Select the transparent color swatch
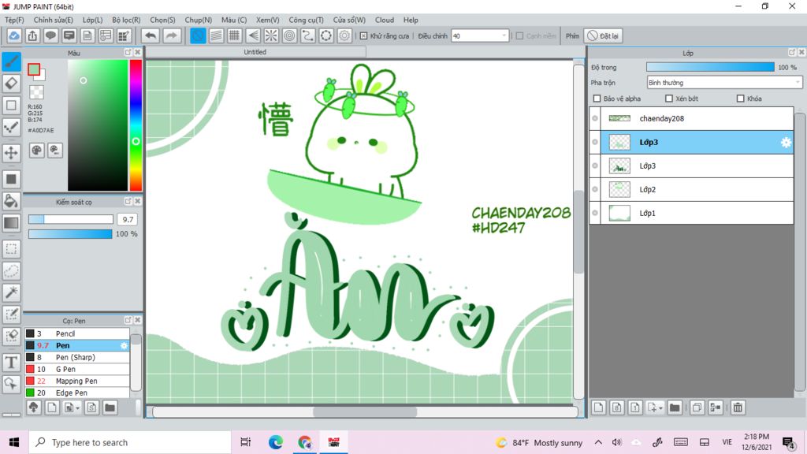807x454 pixels. click(36, 92)
